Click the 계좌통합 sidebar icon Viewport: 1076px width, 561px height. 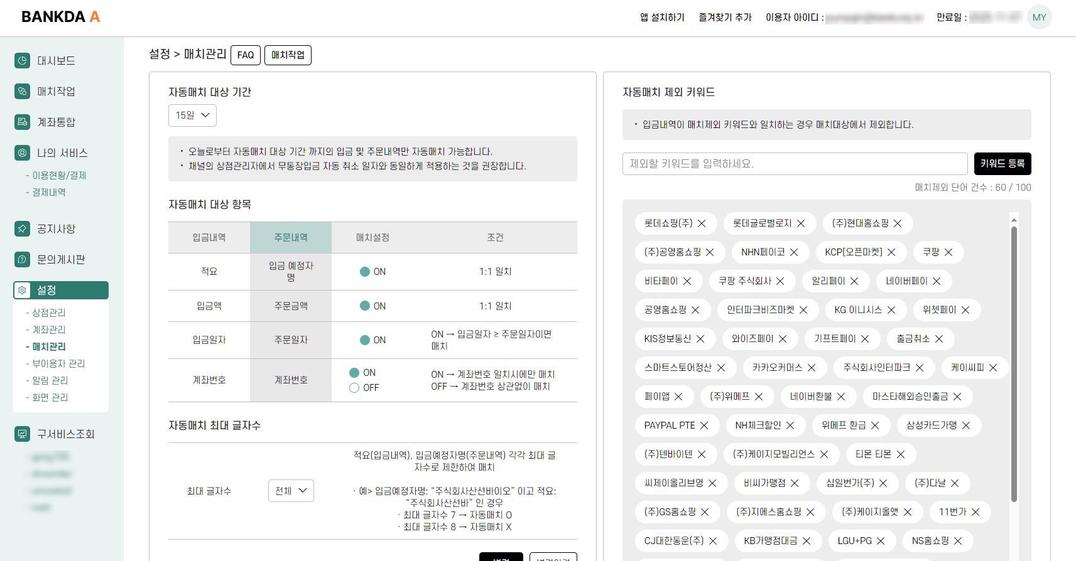(x=22, y=122)
